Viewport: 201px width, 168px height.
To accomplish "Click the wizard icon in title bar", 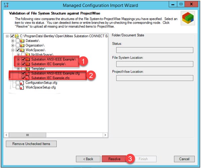I will (6, 5).
